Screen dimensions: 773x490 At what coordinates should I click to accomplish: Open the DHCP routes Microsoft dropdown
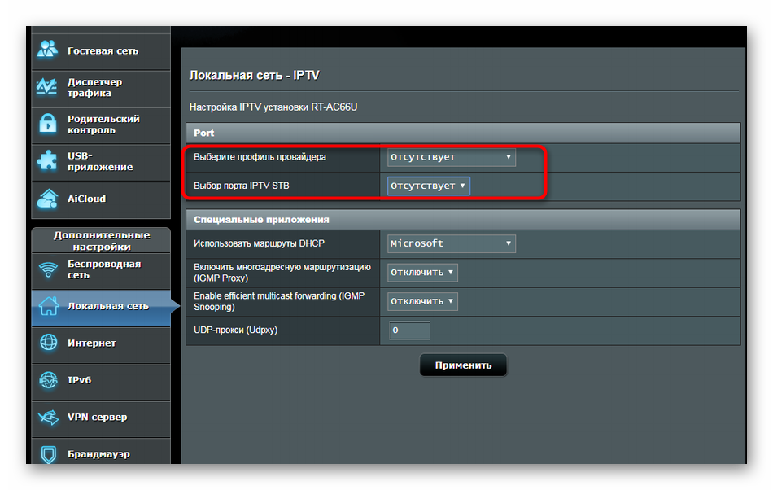pyautogui.click(x=451, y=243)
